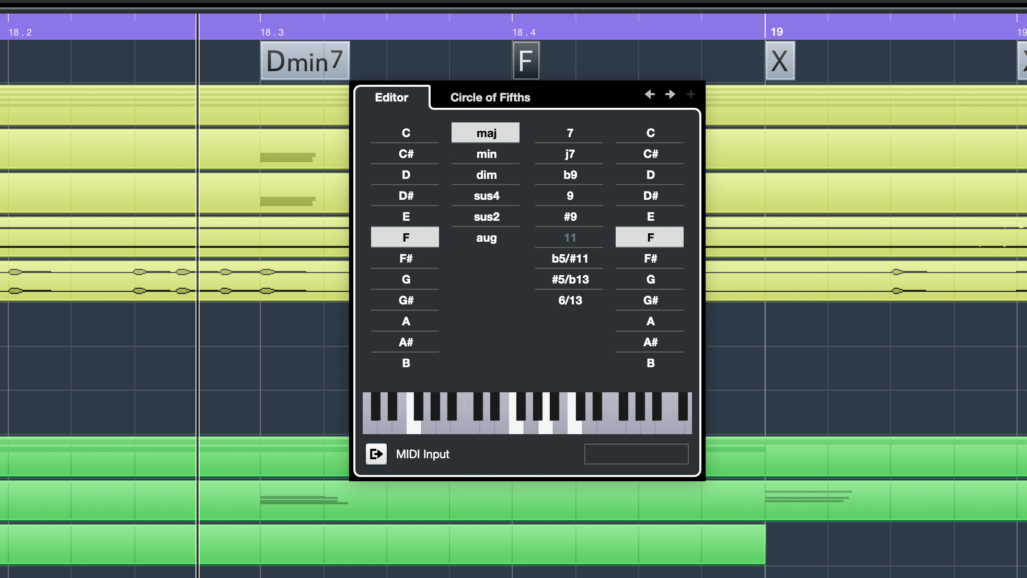1027x578 pixels.
Task: Set bass note F# in right column
Action: 650,258
